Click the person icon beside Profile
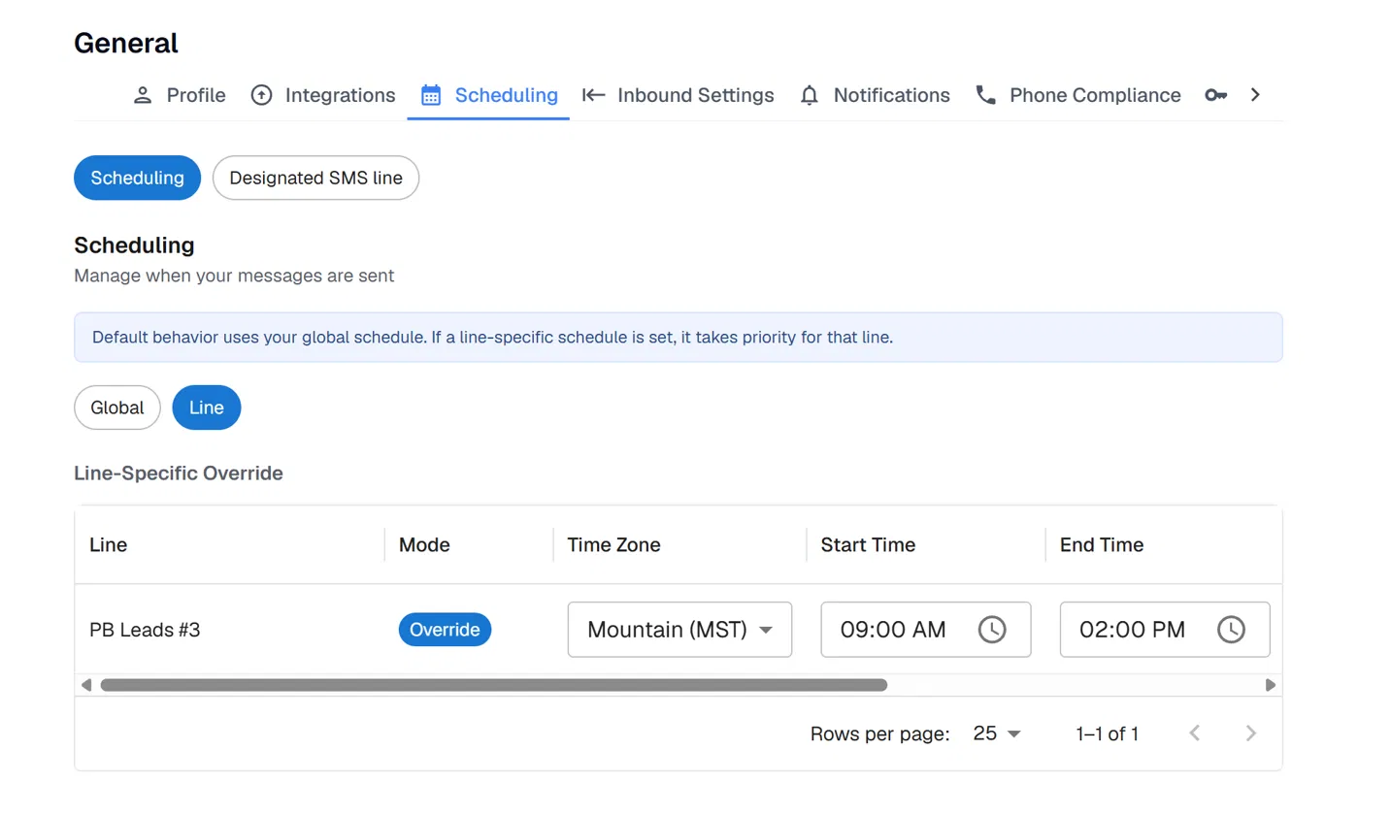1391x815 pixels. (x=143, y=95)
